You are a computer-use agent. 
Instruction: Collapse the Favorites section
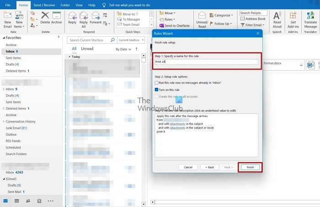click(4, 38)
